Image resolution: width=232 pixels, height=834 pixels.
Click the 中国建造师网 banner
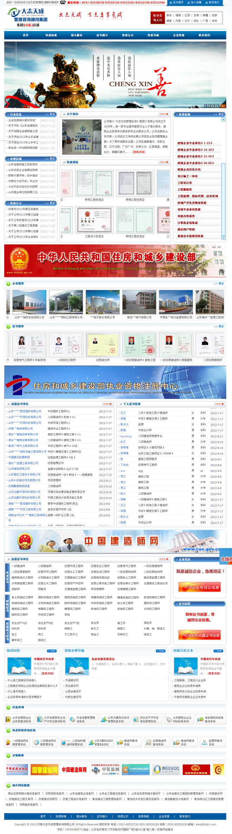pyautogui.click(x=115, y=542)
